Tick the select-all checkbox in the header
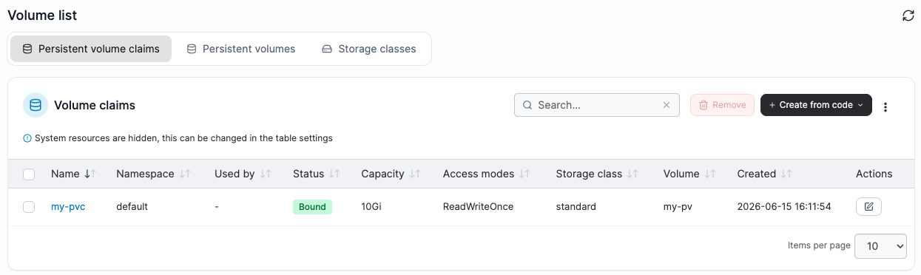This screenshot has height=275, width=921. [29, 174]
